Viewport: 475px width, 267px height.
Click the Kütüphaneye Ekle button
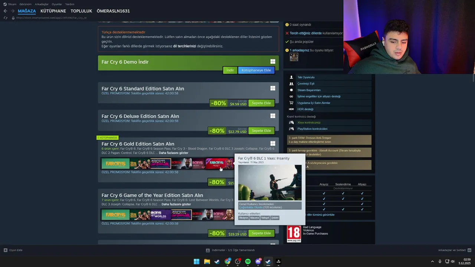[256, 70]
